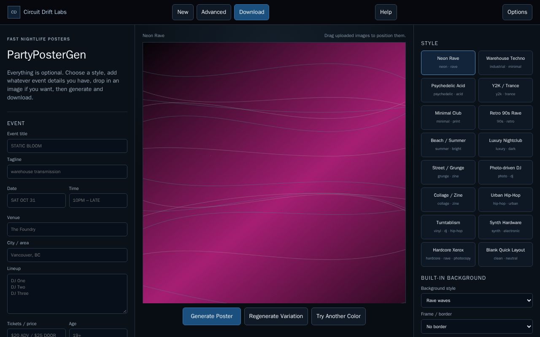Click the Download button

click(x=251, y=12)
